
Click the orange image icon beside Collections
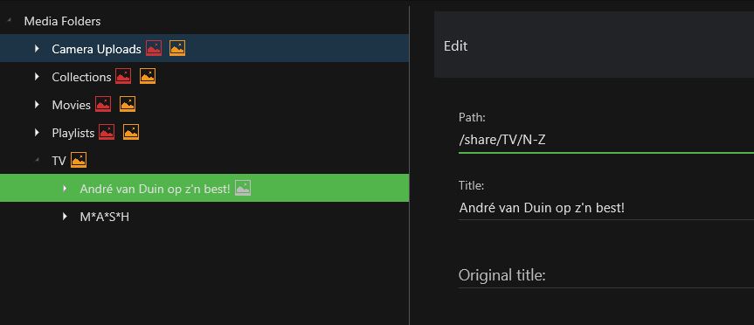click(x=148, y=76)
